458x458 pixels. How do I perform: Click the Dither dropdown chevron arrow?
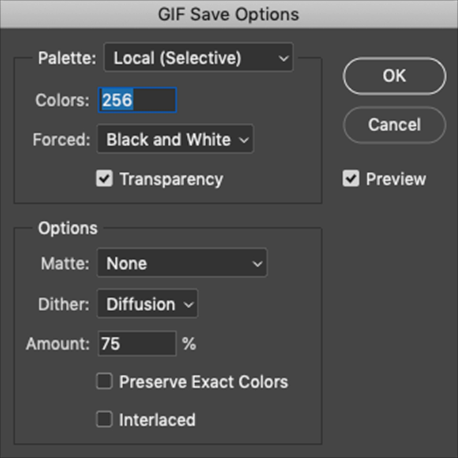click(x=189, y=305)
